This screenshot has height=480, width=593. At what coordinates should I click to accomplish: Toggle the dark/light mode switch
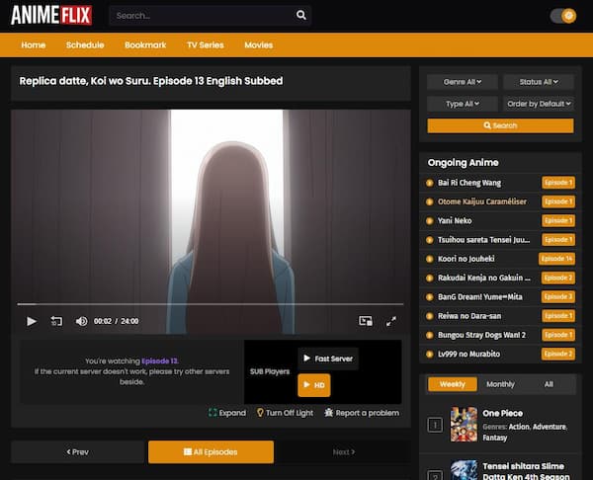click(563, 16)
